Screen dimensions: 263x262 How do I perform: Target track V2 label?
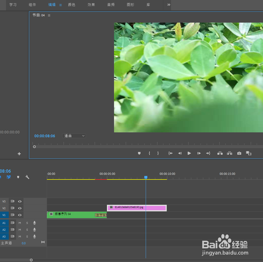pyautogui.click(x=4, y=208)
